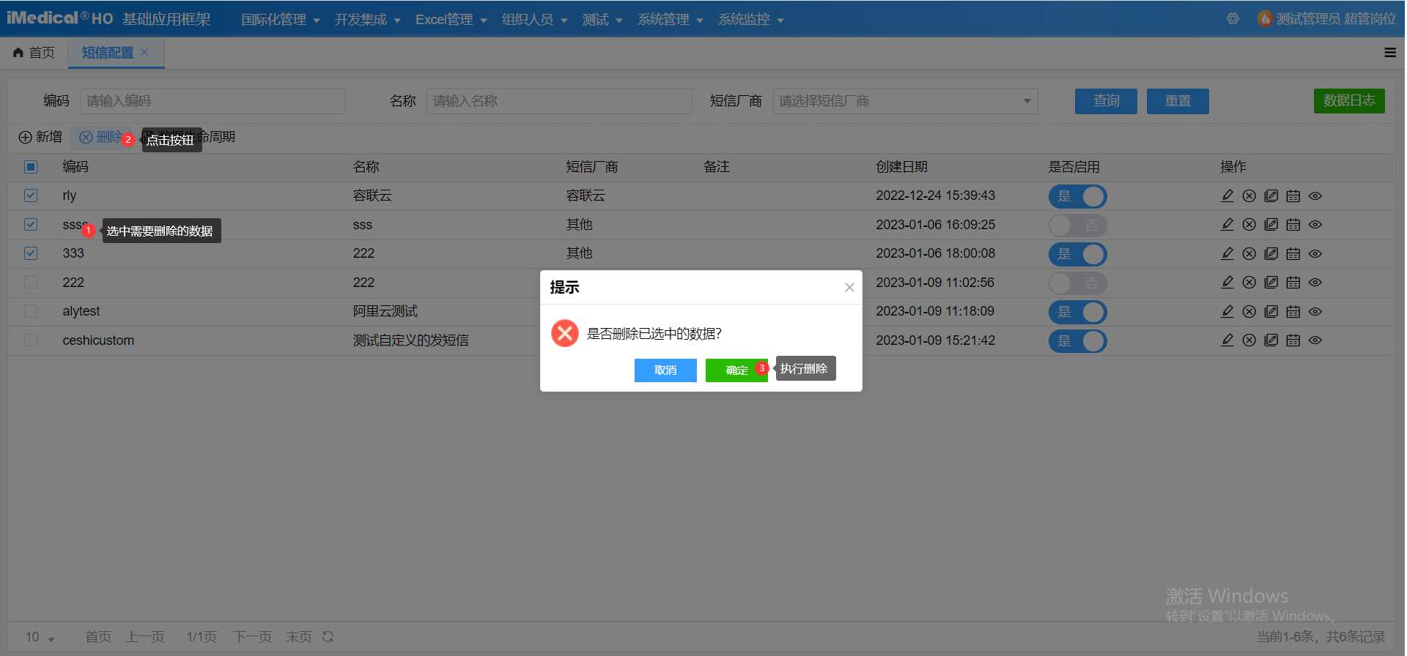Click the circled-X delete icon in the sss row
This screenshot has height=656, width=1407.
pos(1249,225)
